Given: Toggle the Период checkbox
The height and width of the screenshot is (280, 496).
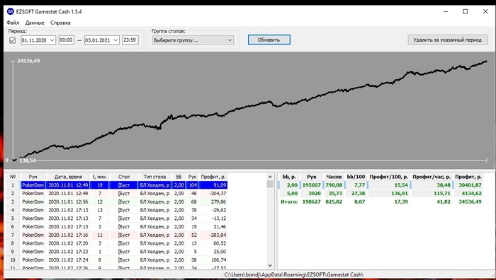Looking at the screenshot, I should click(x=12, y=40).
